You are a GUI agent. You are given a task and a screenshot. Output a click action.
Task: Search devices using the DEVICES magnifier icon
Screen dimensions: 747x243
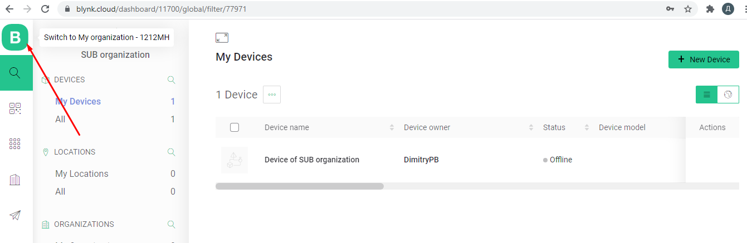tap(172, 80)
